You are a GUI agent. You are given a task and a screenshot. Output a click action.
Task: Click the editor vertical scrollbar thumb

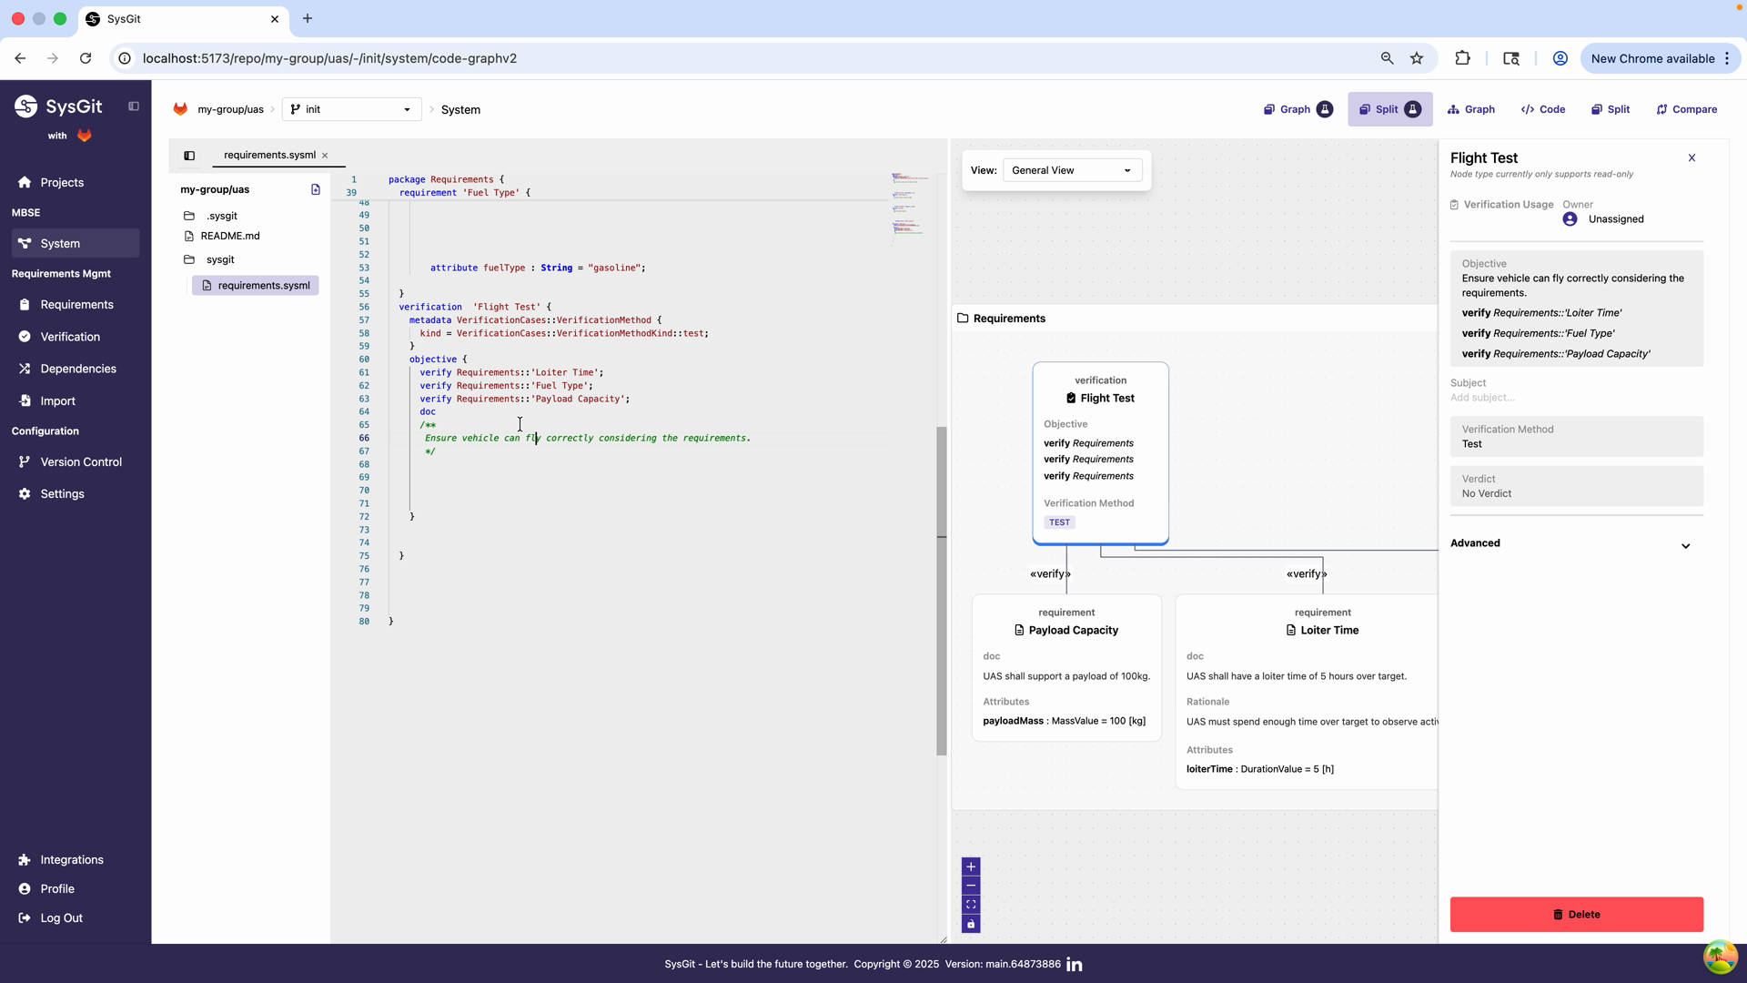942,592
